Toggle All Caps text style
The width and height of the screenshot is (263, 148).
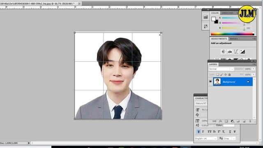[x=210, y=132]
